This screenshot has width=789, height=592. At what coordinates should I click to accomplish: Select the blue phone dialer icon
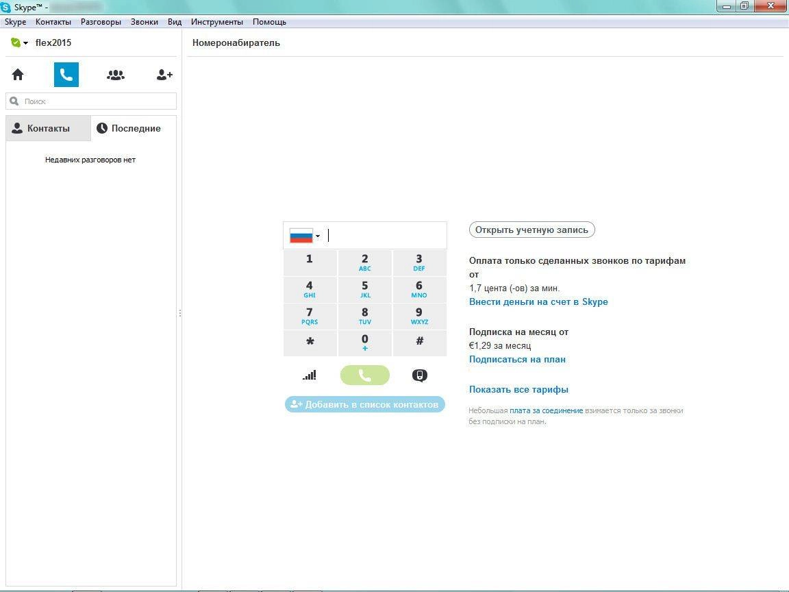[x=66, y=75]
